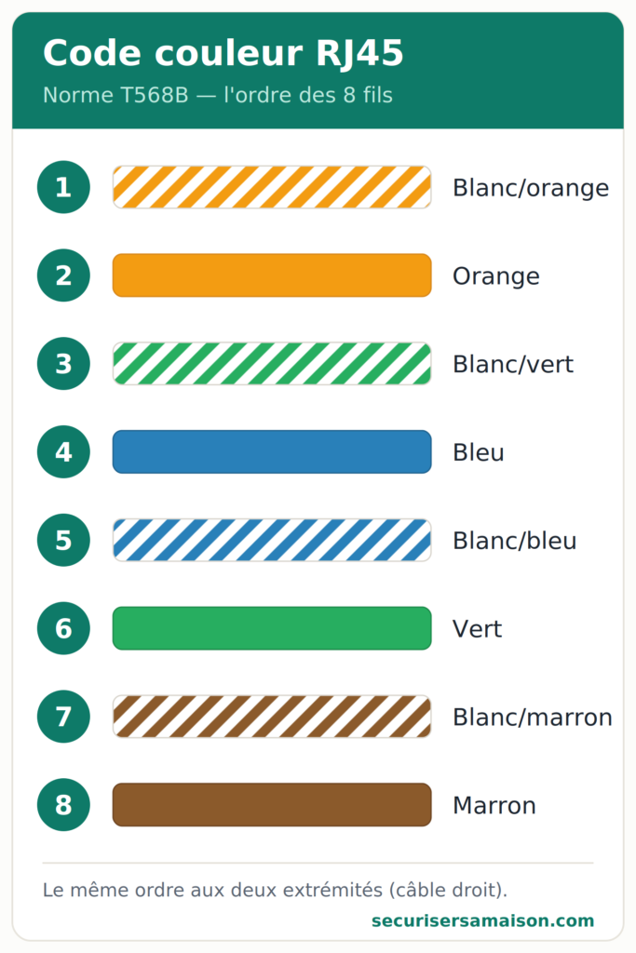
Task: Click the number 7 circle badge
Action: 64,717
